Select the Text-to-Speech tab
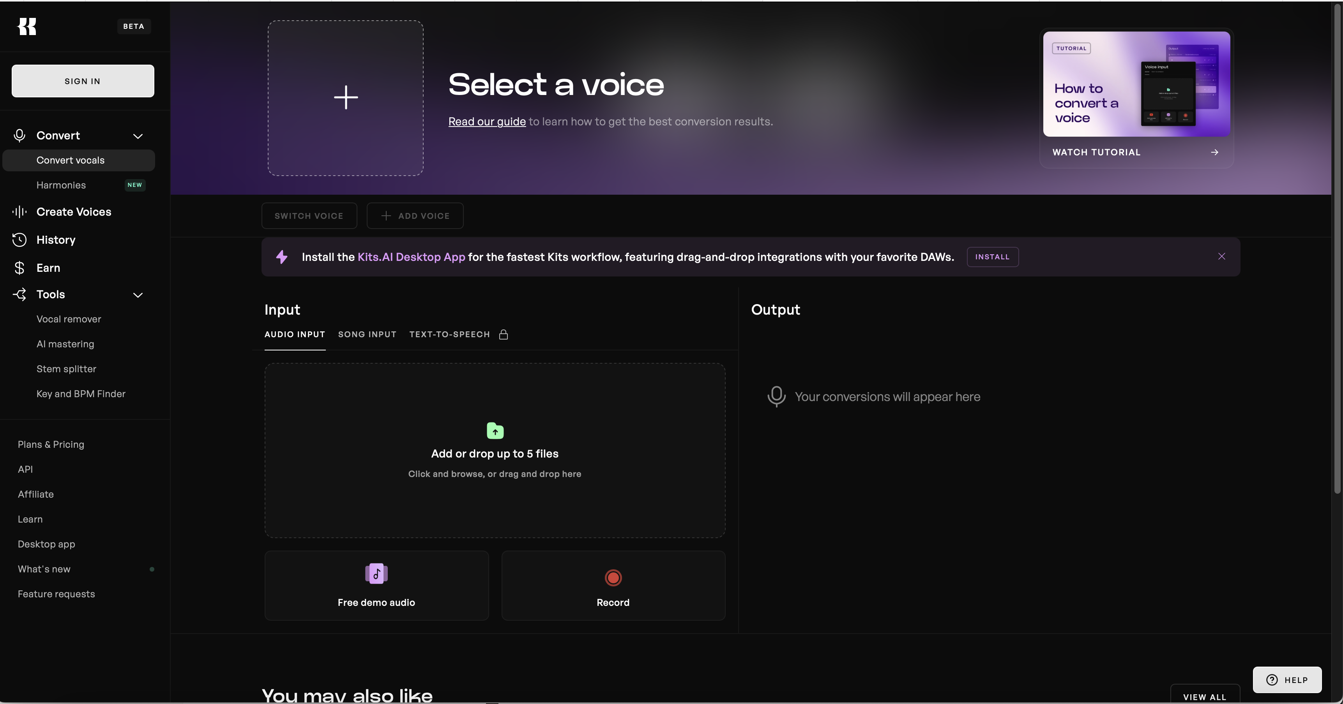Screen dimensions: 1343x704 pyautogui.click(x=449, y=334)
